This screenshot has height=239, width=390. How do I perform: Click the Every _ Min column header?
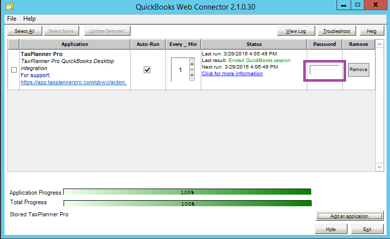tap(183, 44)
